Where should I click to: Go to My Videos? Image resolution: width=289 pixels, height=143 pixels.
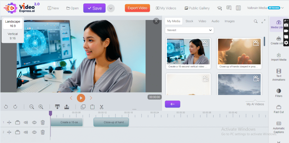tap(166, 8)
